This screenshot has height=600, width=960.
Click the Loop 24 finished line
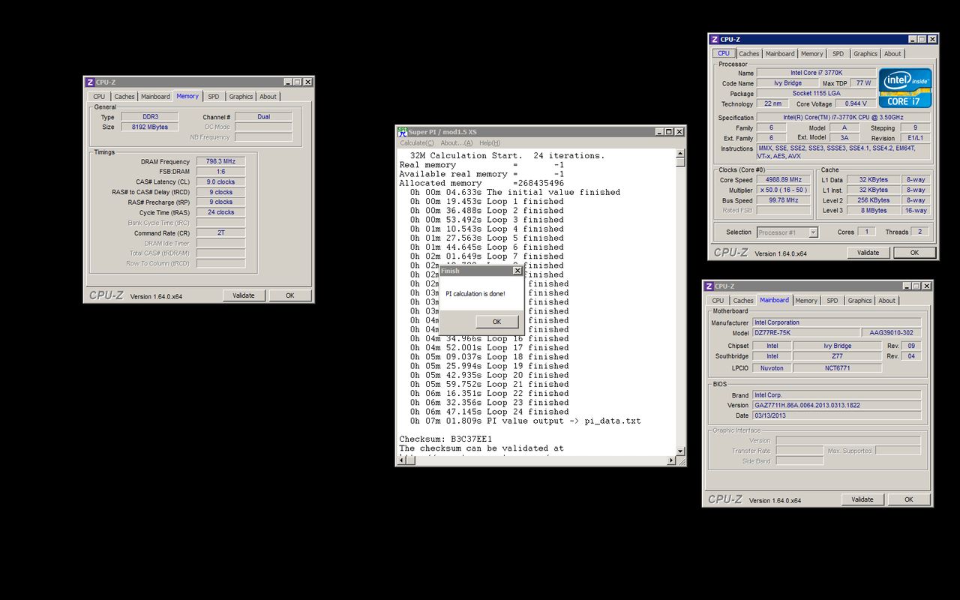coord(489,412)
